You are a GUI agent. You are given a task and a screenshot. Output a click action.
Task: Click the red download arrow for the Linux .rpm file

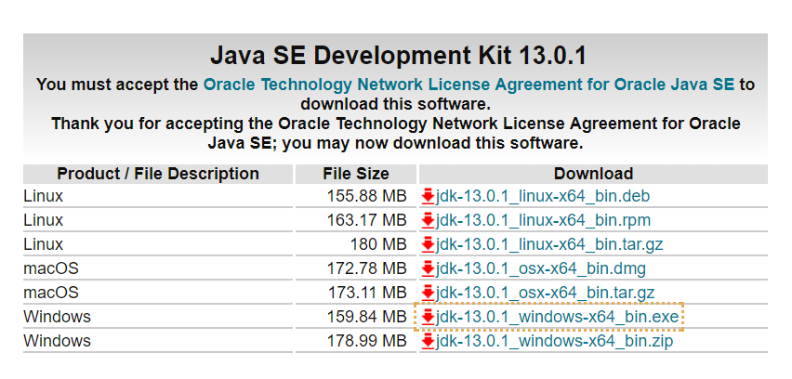click(428, 221)
